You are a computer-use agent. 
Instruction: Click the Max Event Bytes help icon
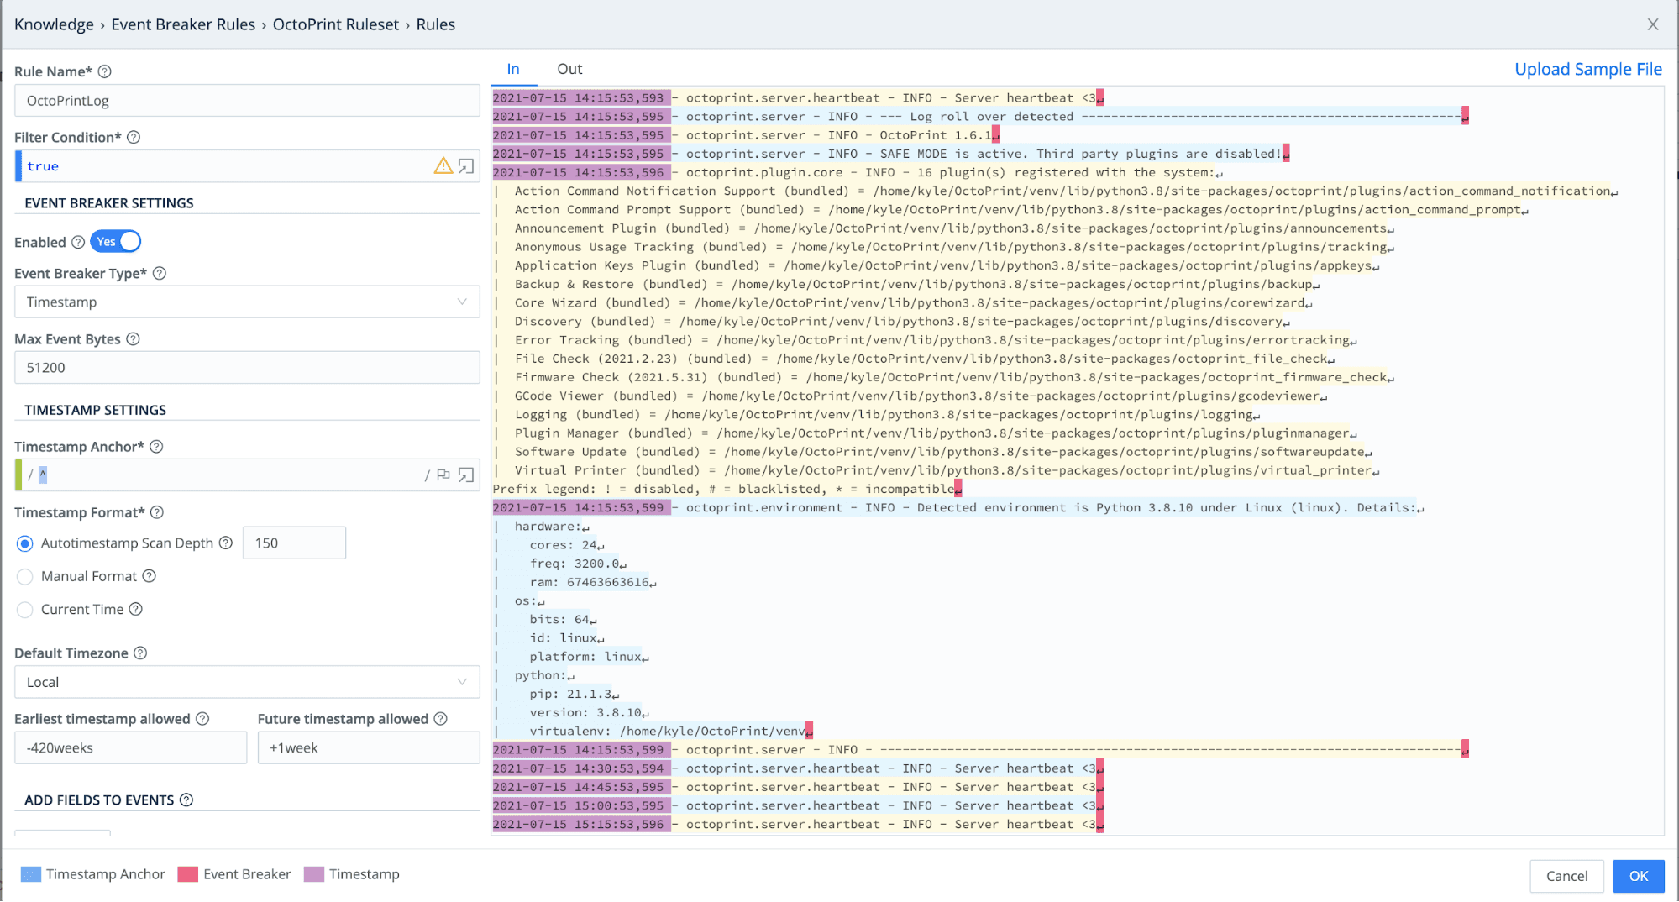133,339
